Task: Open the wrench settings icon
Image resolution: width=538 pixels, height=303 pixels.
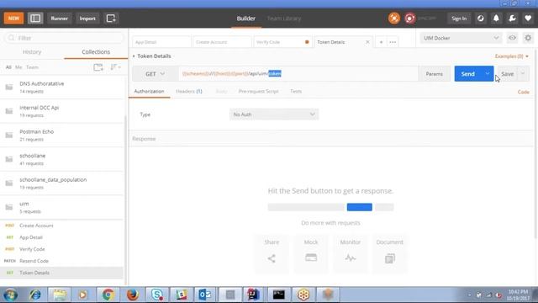Action: click(x=512, y=19)
